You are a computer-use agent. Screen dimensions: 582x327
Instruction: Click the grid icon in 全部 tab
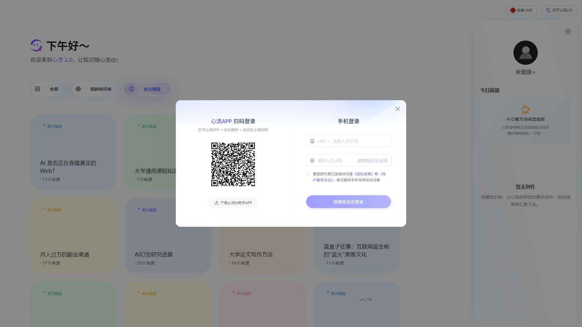click(x=38, y=89)
